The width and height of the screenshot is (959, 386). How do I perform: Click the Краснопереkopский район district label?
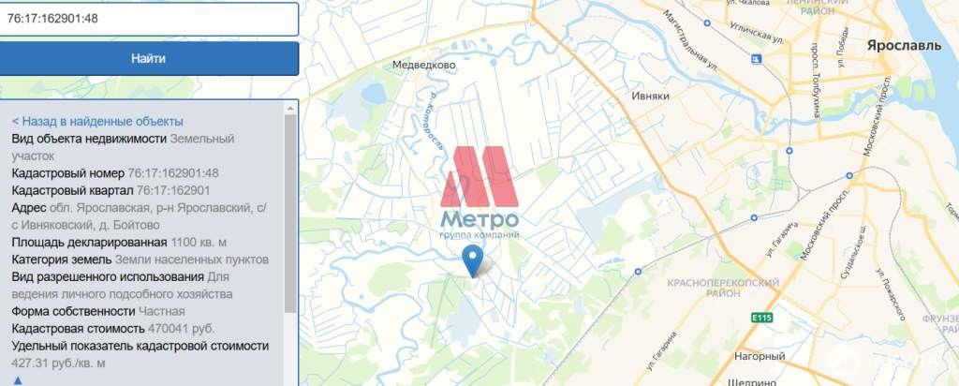723,289
